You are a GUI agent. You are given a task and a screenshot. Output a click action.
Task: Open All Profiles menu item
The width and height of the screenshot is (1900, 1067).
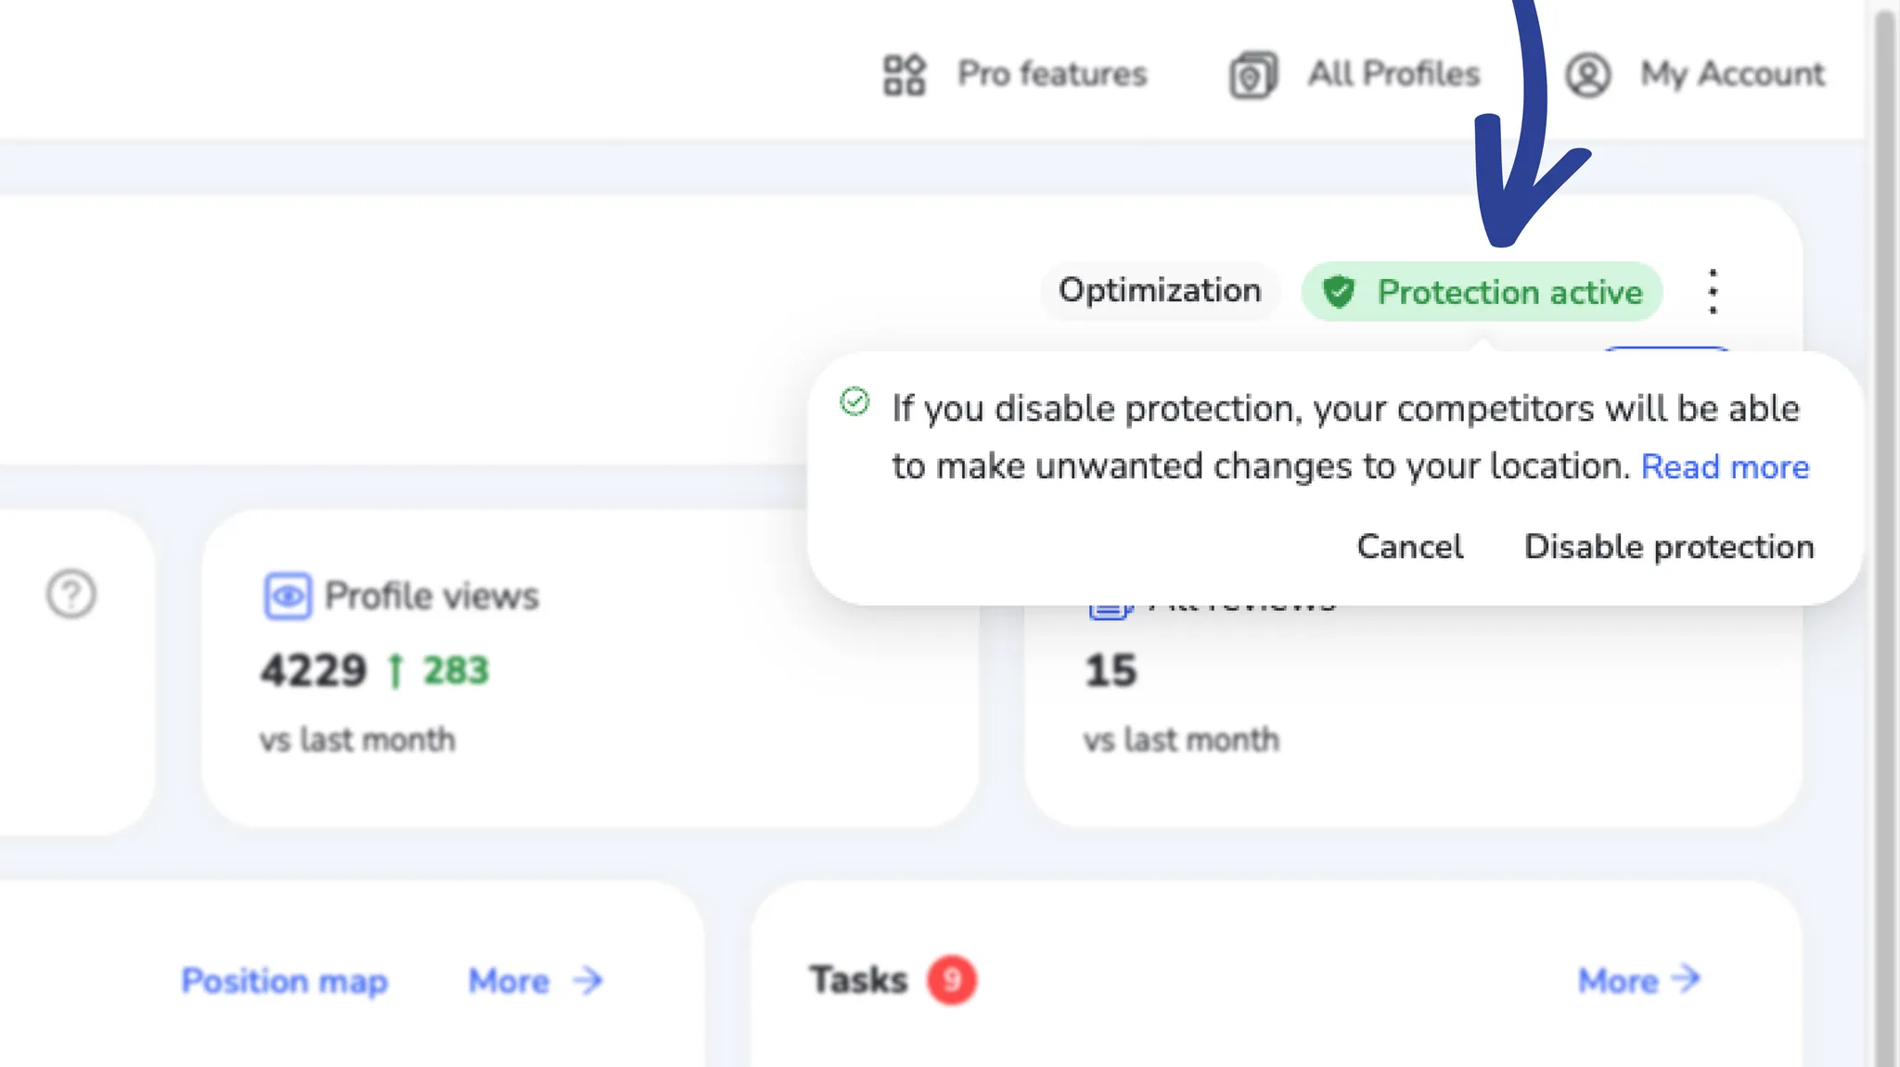pos(1393,74)
